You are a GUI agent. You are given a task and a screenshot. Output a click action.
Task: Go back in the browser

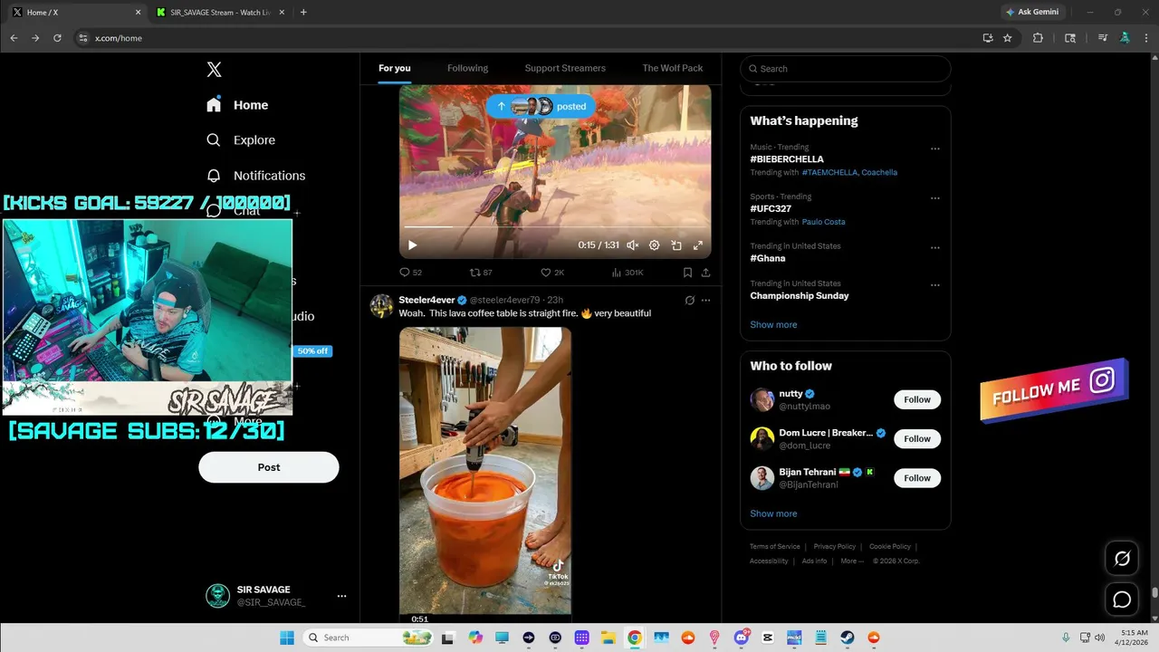click(x=14, y=38)
